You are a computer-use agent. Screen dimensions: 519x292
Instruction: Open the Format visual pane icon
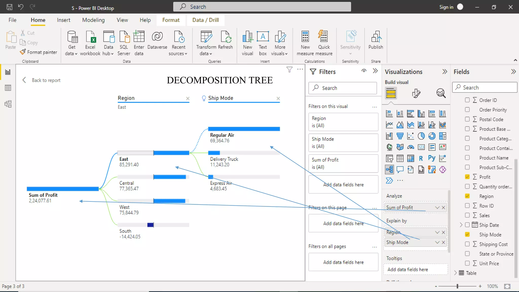pyautogui.click(x=416, y=93)
